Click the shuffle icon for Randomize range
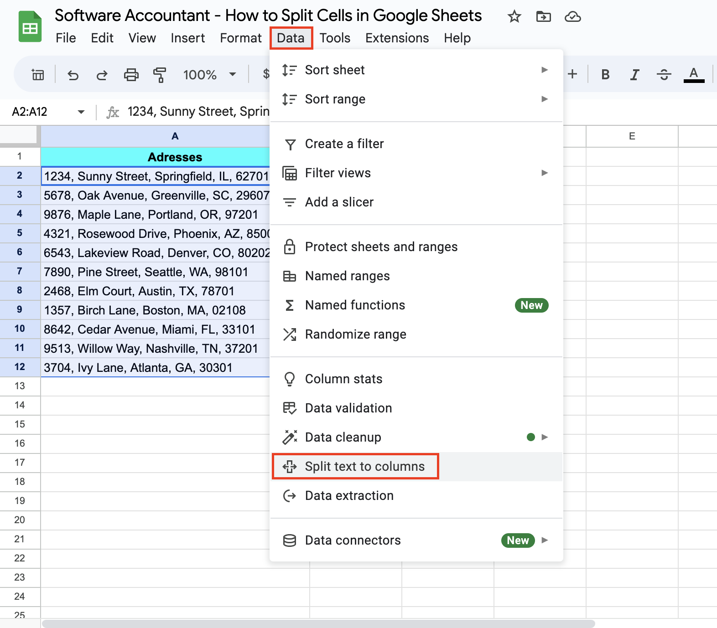Viewport: 717px width, 628px height. (290, 335)
